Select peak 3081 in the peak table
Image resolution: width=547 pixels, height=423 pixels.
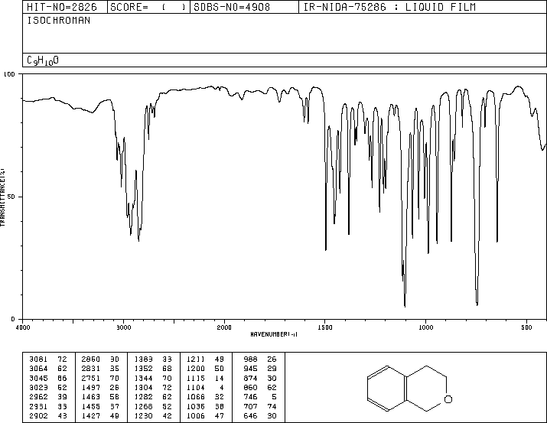coord(38,360)
